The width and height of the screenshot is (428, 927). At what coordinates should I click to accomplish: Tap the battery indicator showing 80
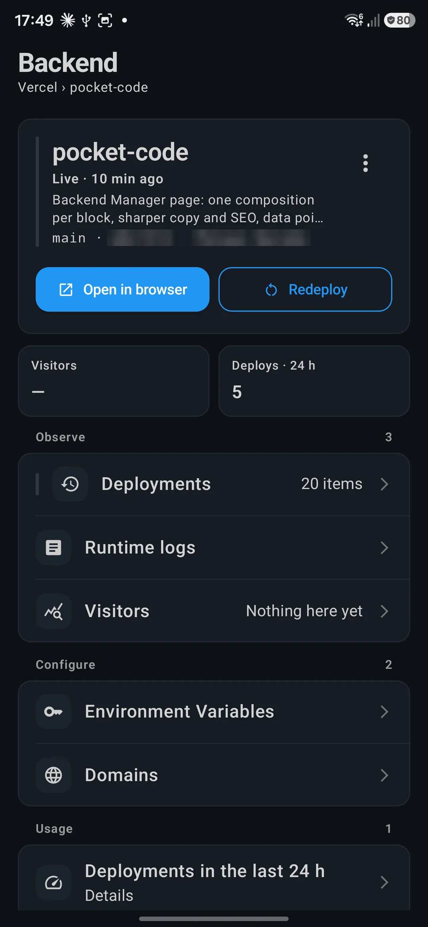[399, 20]
